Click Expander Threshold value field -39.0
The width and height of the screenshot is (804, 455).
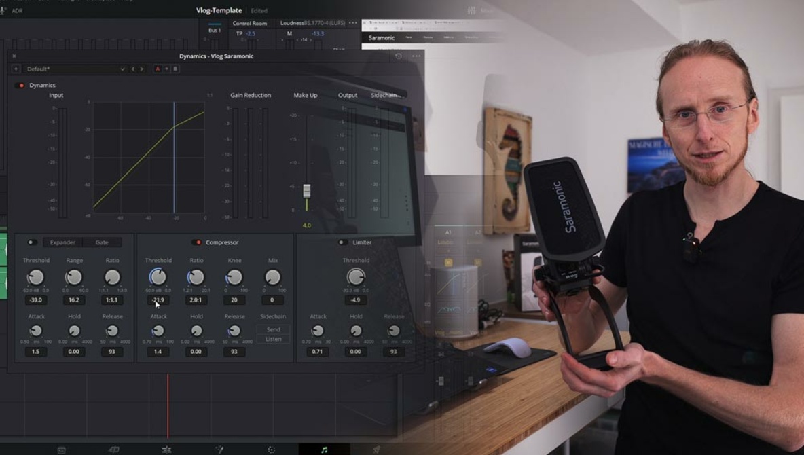pos(35,300)
